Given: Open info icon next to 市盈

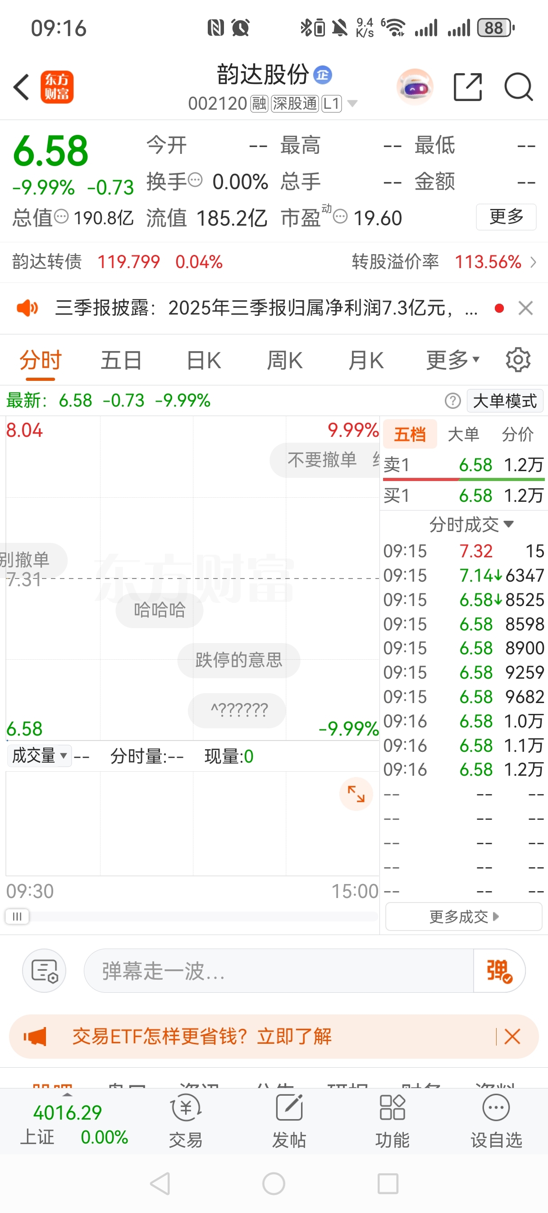Looking at the screenshot, I should pyautogui.click(x=340, y=217).
